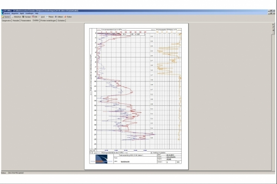This screenshot has width=277, height=184.
Task: Switch to the Gegevens tab
Action: 6,20
